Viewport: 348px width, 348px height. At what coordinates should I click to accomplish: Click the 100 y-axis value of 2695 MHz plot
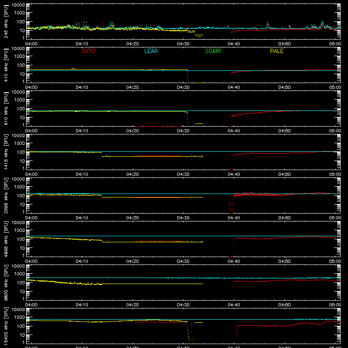pyautogui.click(x=21, y=196)
